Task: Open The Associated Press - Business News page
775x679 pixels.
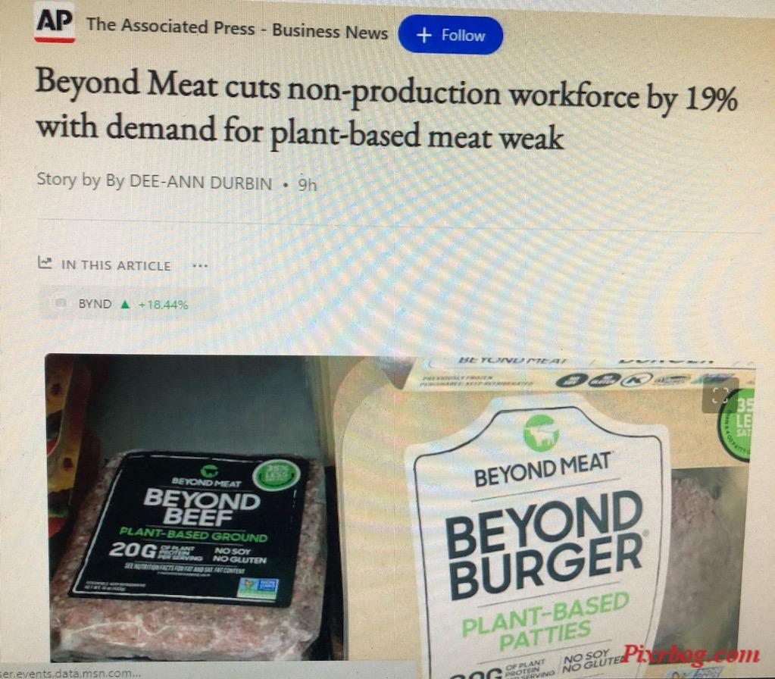Action: click(237, 28)
